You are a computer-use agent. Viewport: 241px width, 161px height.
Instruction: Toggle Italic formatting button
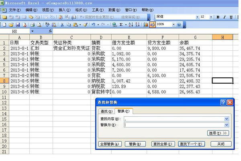tap(224, 17)
